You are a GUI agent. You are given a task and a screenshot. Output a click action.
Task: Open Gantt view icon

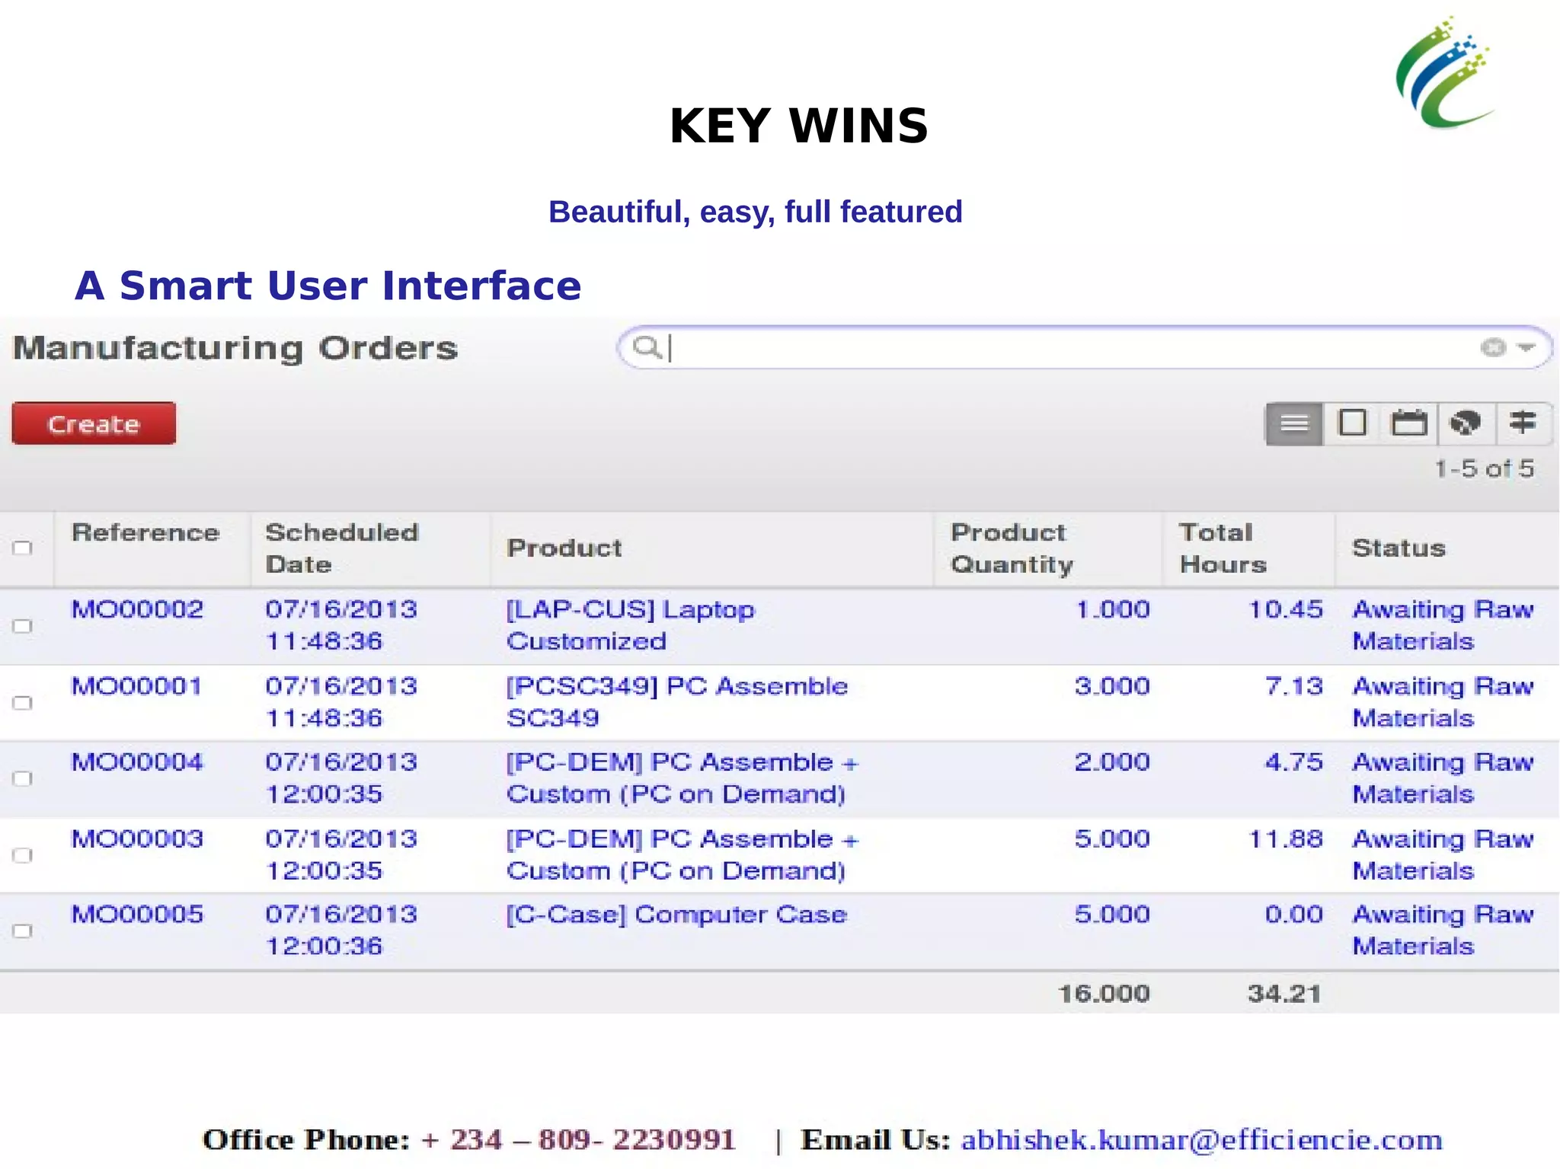tap(1523, 423)
